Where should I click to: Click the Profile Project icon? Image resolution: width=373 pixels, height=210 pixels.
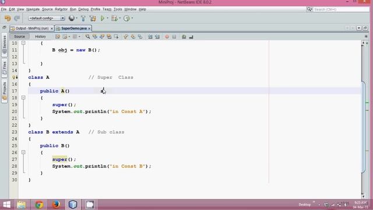(x=126, y=18)
